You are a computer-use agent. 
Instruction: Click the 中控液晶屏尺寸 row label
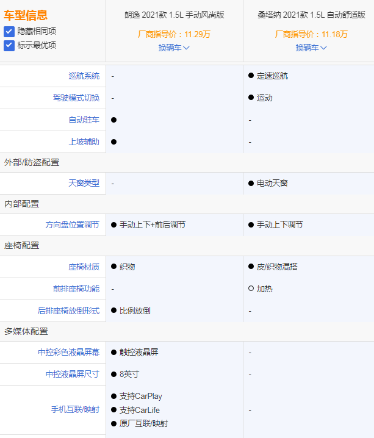pos(72,374)
